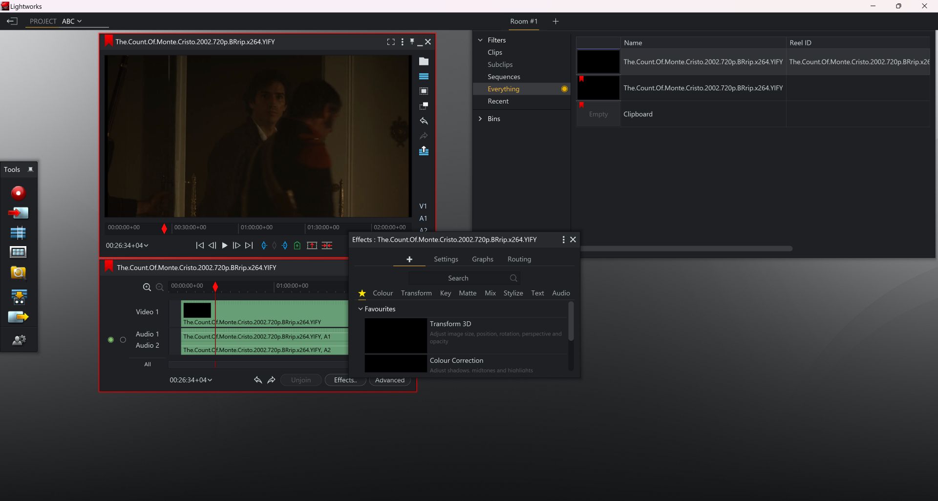Click search magnifier in Effects panel
This screenshot has width=938, height=501.
513,278
